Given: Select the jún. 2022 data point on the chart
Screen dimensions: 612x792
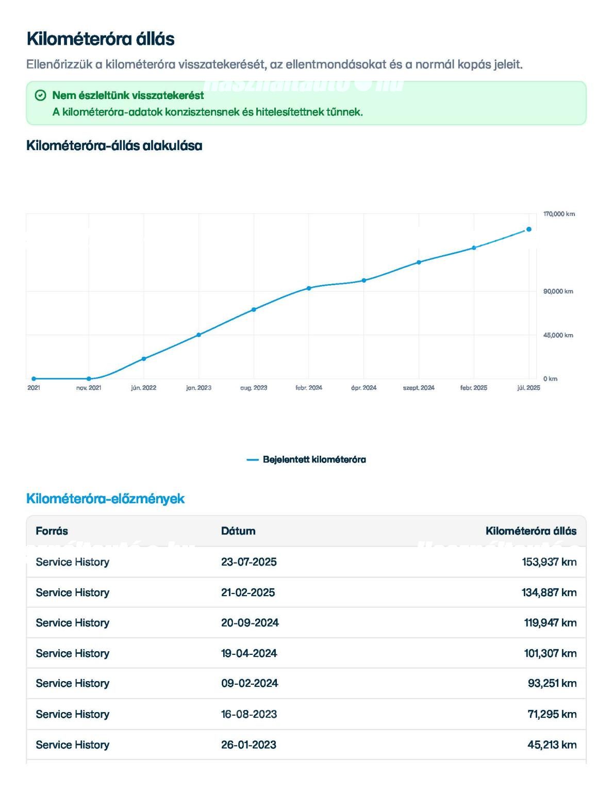Looking at the screenshot, I should (144, 358).
